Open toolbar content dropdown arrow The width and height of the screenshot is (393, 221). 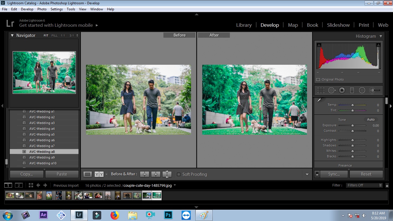click(307, 174)
